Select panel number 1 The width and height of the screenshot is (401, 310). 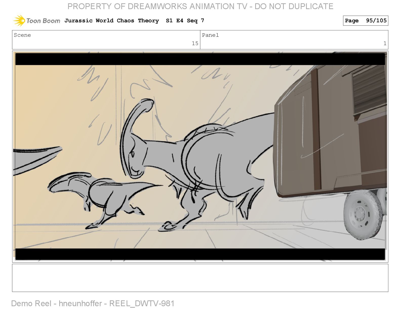(385, 43)
